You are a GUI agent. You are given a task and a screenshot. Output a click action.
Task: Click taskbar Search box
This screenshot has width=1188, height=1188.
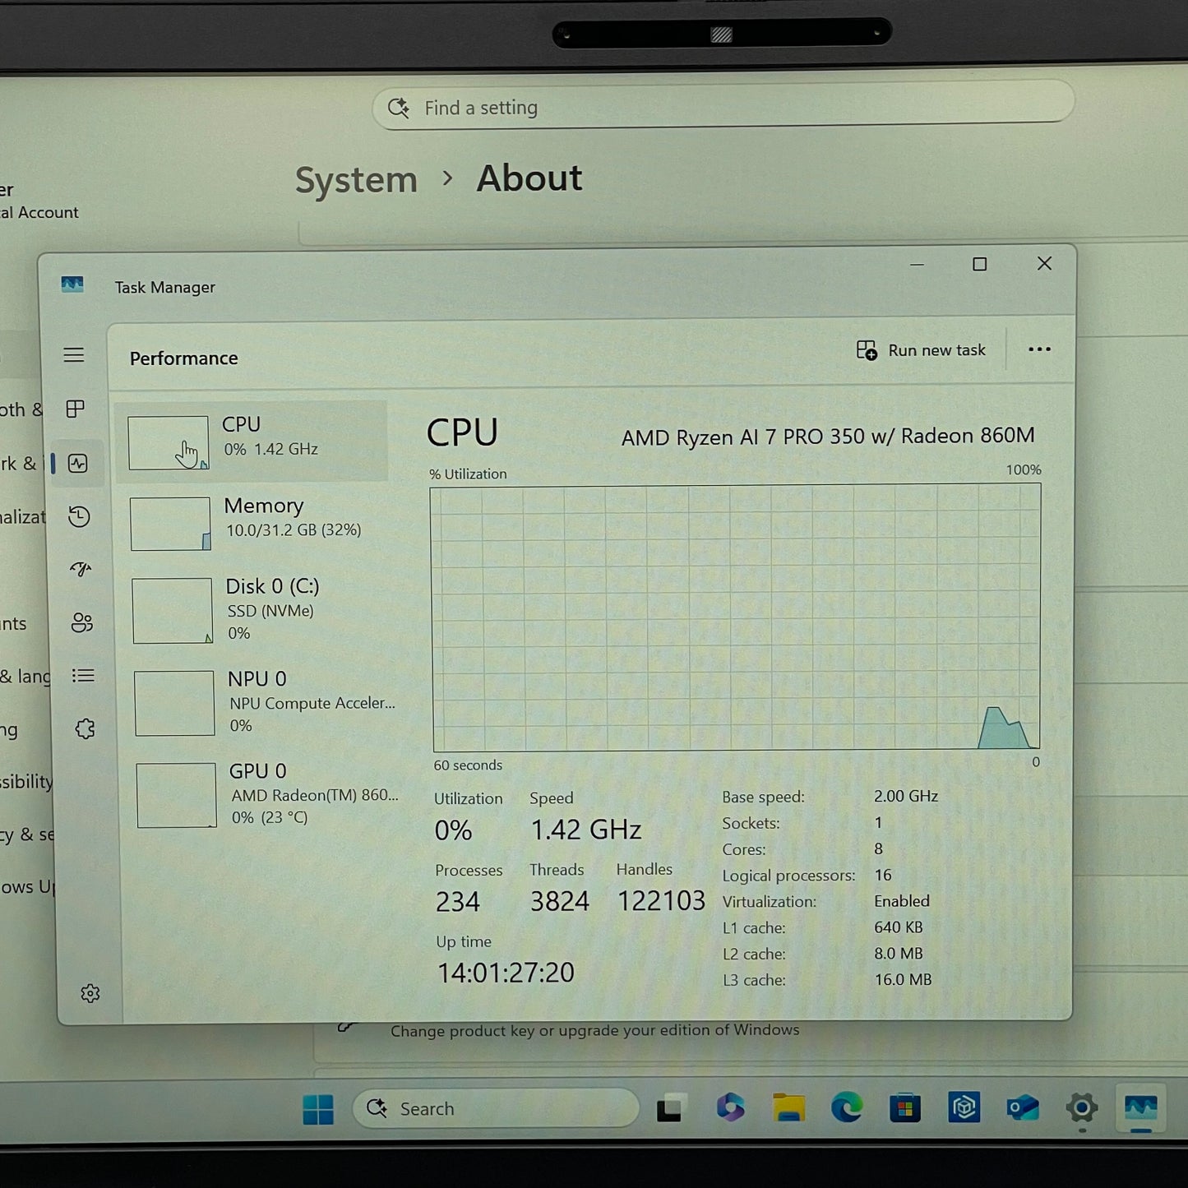pos(497,1109)
